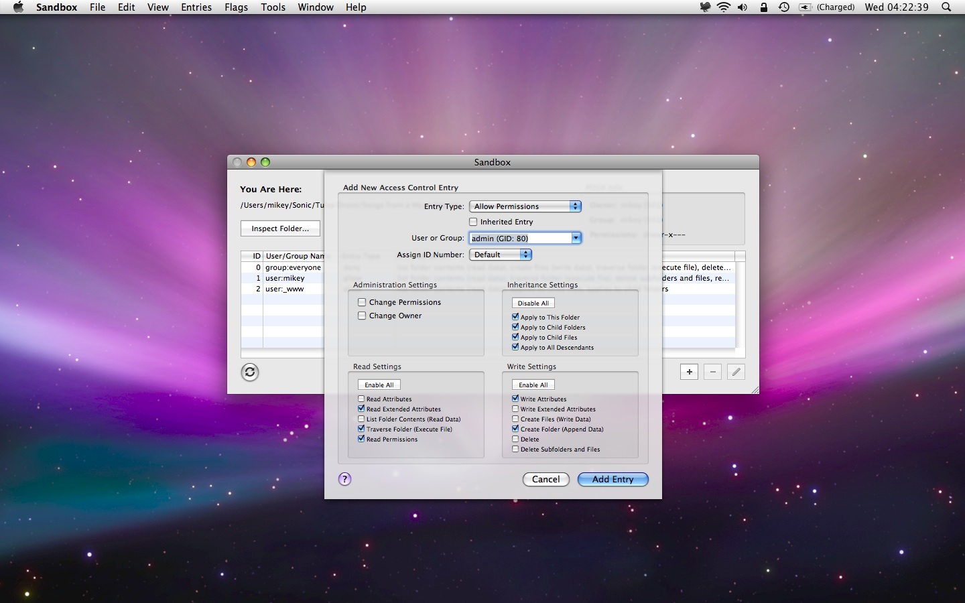The width and height of the screenshot is (965, 603).
Task: Disable the Write Attributes checkbox
Action: pos(514,399)
